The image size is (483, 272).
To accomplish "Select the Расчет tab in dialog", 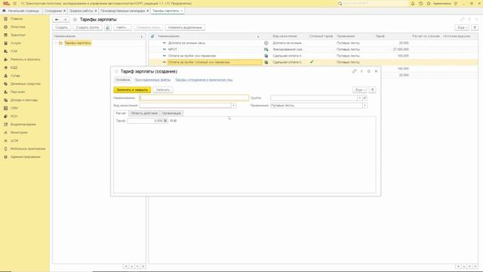I will coord(121,113).
